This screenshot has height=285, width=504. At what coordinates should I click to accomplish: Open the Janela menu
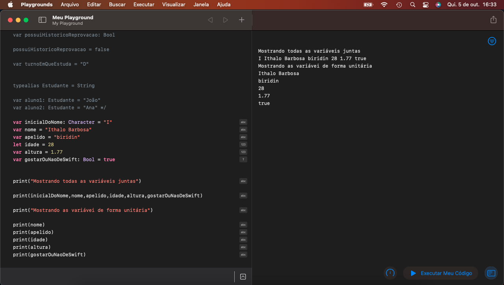201,5
